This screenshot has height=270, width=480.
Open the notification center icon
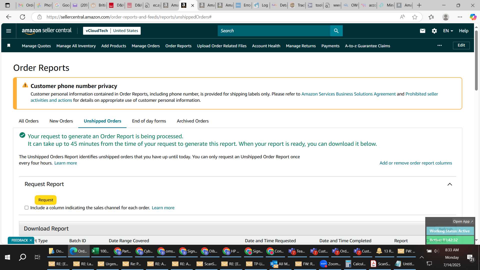pos(470,257)
